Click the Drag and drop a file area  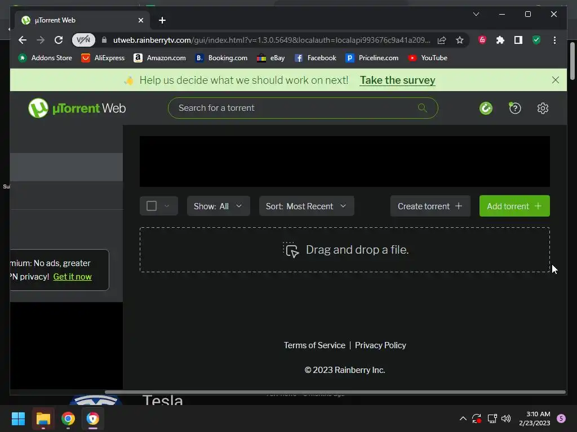[345, 250]
